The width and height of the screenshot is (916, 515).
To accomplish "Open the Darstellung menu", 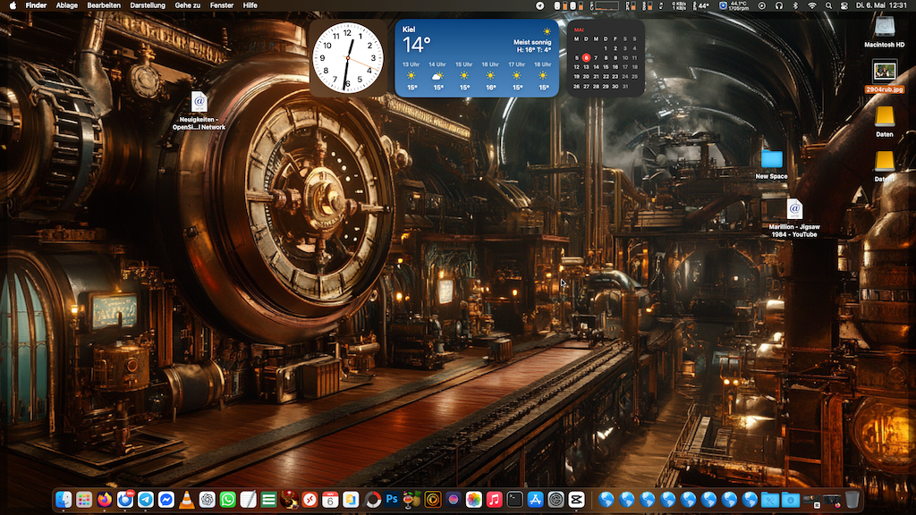I will pos(147,5).
